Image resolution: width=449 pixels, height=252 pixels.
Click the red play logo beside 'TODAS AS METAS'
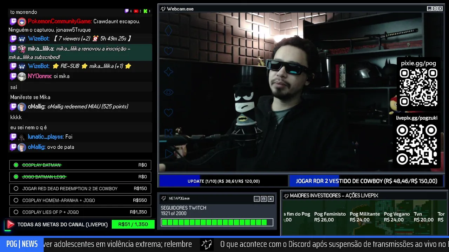coord(10,224)
